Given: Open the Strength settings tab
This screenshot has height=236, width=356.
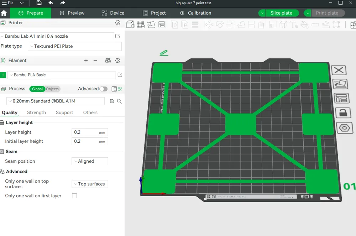Looking at the screenshot, I should pyautogui.click(x=36, y=112).
